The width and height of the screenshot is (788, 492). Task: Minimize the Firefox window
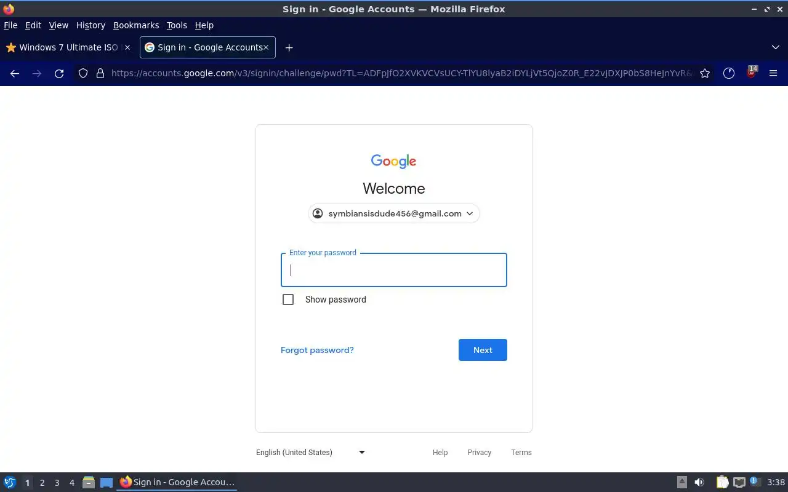pos(755,9)
